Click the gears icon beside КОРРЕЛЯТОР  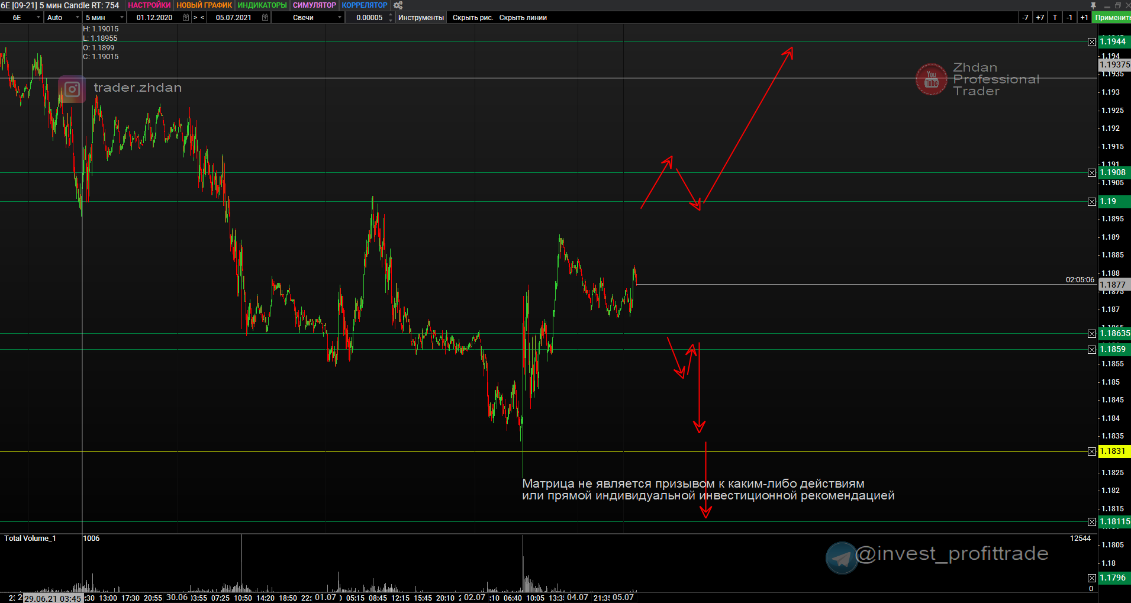398,5
